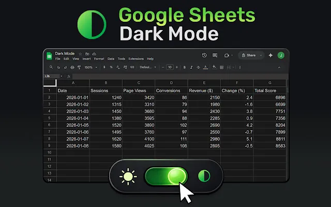
Task: Open the Extensions menu
Action: [136, 59]
